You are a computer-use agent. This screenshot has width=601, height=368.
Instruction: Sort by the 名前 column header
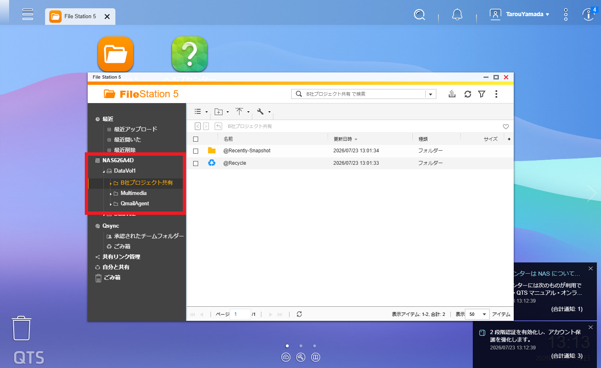(x=228, y=139)
